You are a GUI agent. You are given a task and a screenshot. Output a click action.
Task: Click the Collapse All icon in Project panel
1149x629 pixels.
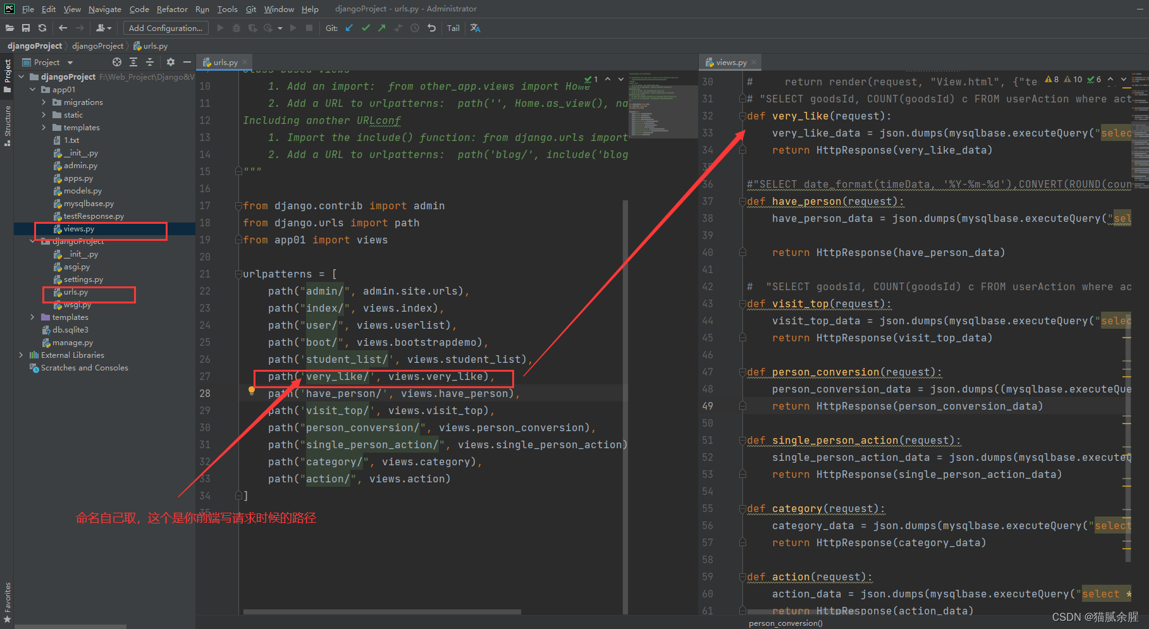click(x=150, y=62)
